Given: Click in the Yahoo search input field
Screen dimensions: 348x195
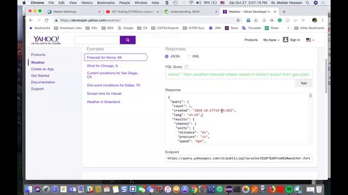Looking at the screenshot, I should coord(97,40).
